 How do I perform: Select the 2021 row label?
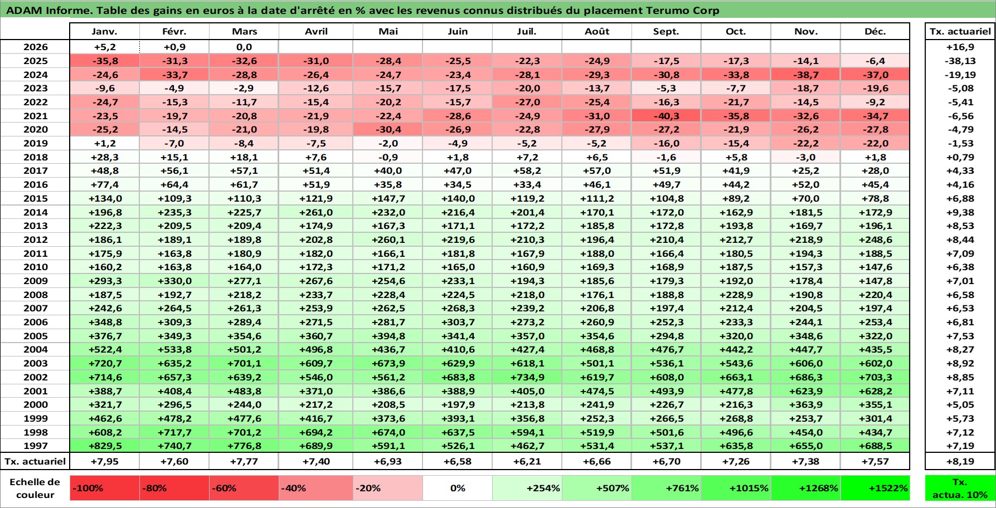pos(35,116)
